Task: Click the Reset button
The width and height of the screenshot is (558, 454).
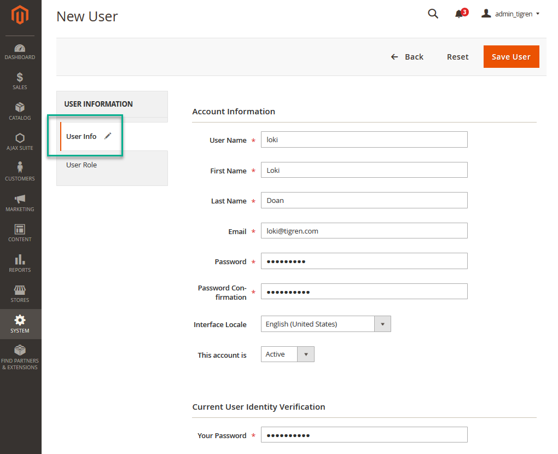Action: point(457,57)
